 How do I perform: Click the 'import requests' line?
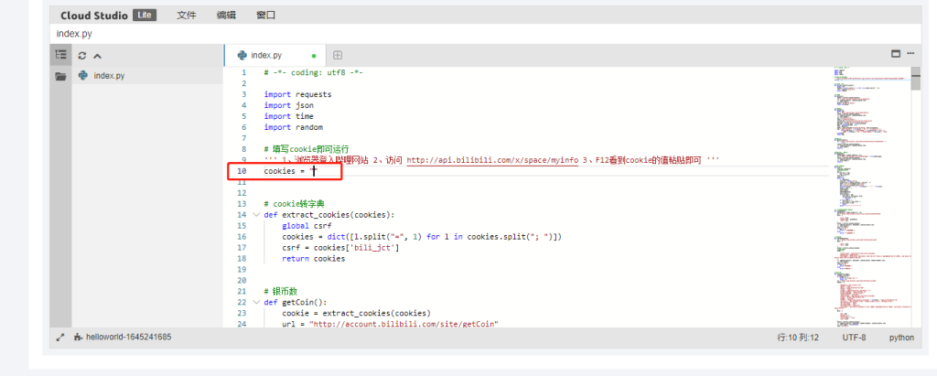(297, 94)
